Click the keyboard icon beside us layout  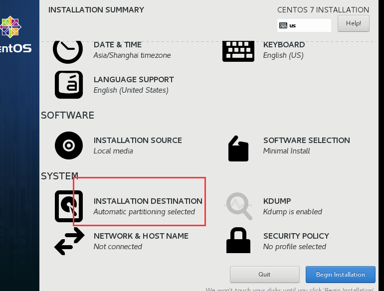tap(283, 25)
